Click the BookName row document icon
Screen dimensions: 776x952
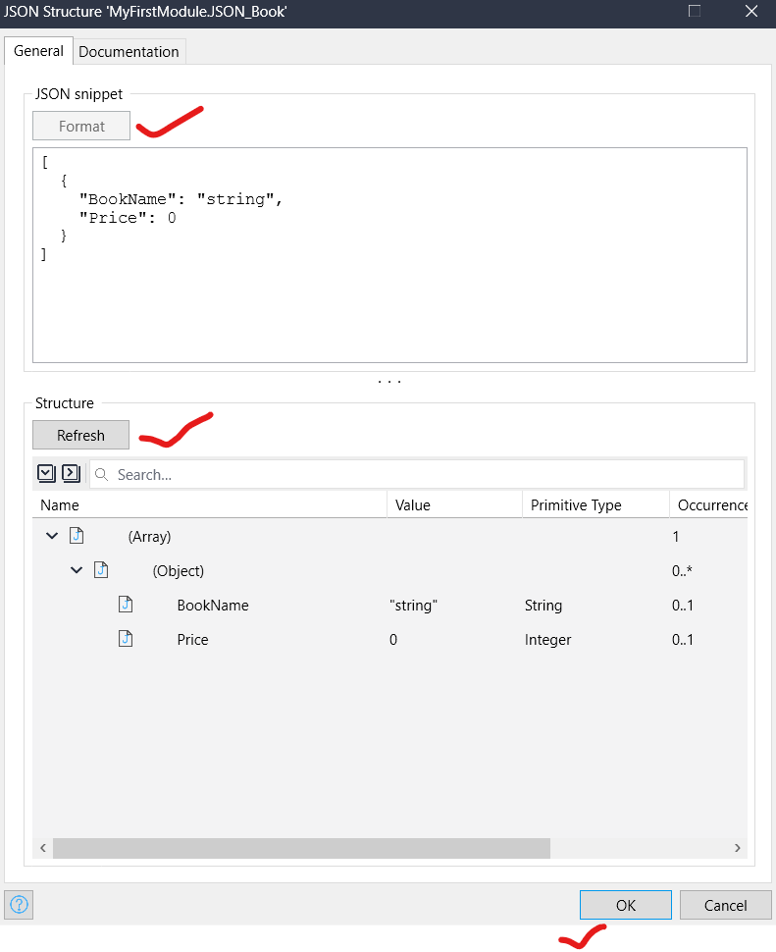click(x=126, y=606)
